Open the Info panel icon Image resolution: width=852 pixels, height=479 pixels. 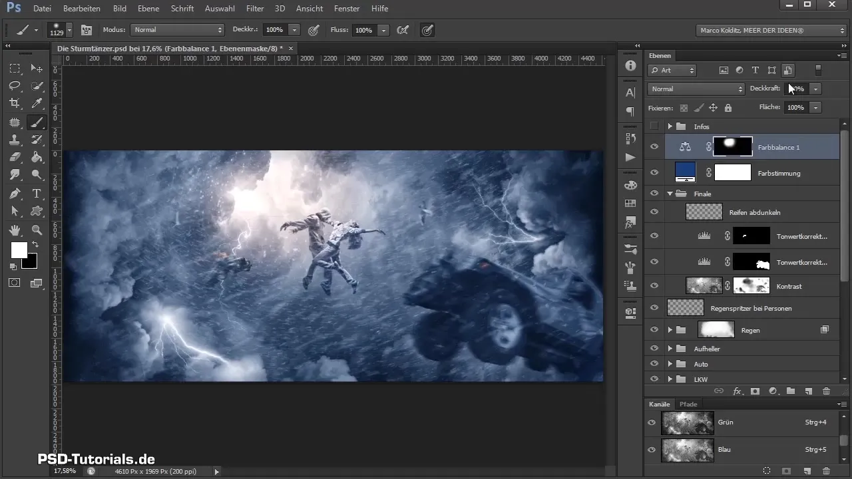630,66
